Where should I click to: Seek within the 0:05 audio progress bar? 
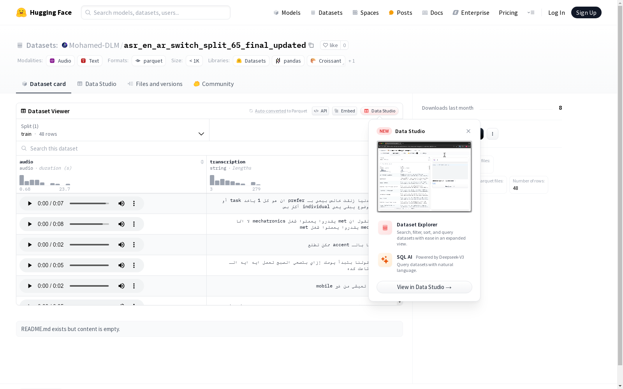click(x=89, y=265)
